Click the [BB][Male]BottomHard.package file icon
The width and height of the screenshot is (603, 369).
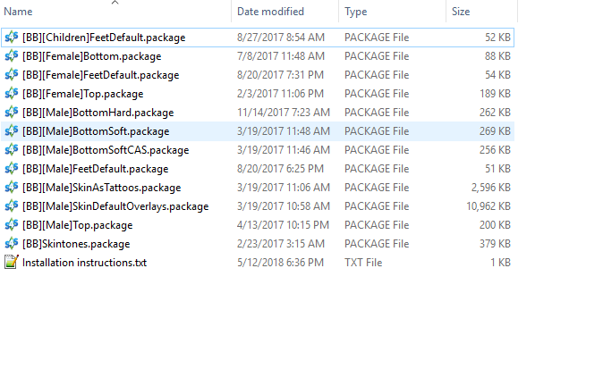coord(12,113)
